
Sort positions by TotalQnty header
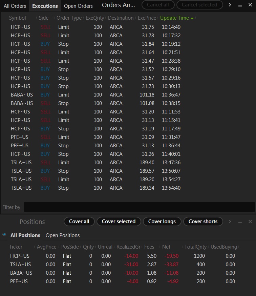(195, 247)
